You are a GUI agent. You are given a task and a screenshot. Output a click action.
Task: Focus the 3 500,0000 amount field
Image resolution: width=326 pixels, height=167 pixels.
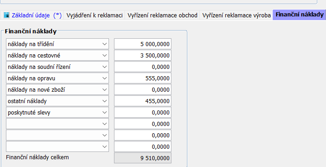(x=143, y=55)
